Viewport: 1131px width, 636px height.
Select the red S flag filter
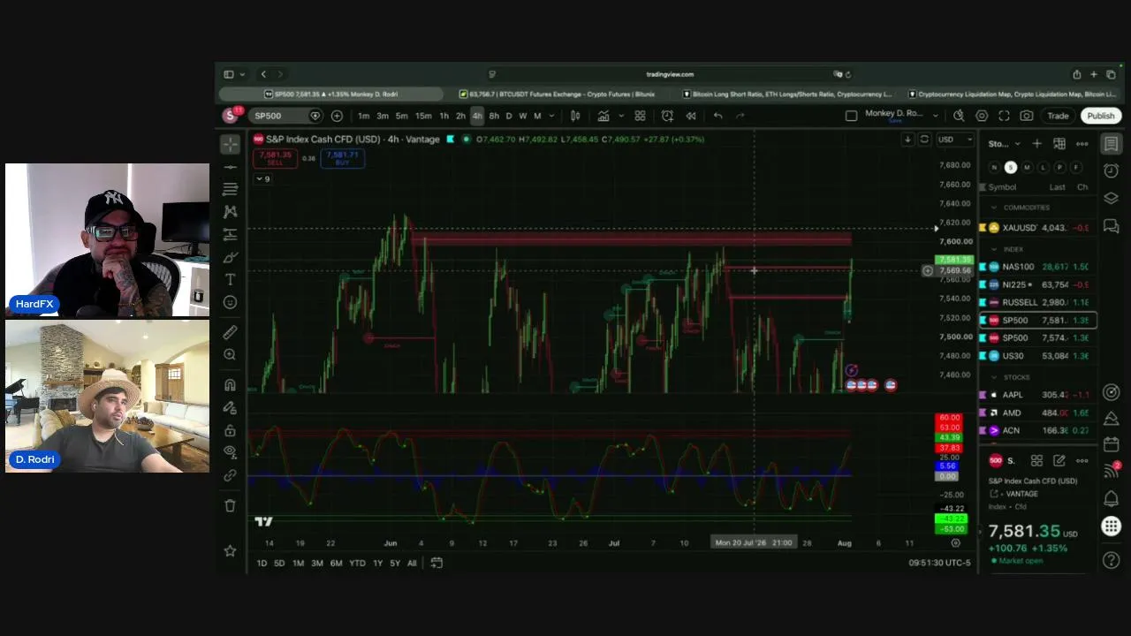click(x=1011, y=168)
